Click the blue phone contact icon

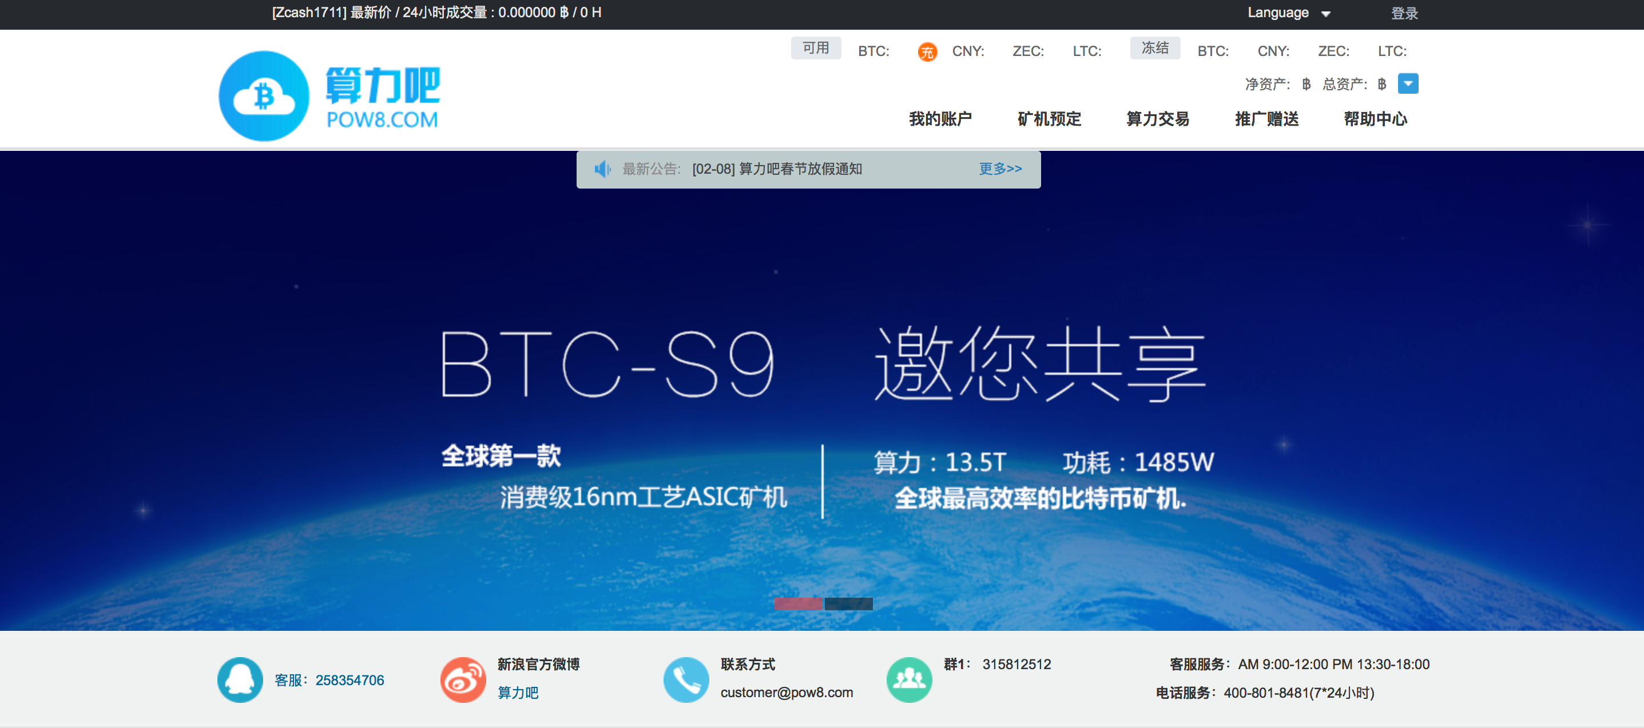click(x=686, y=679)
